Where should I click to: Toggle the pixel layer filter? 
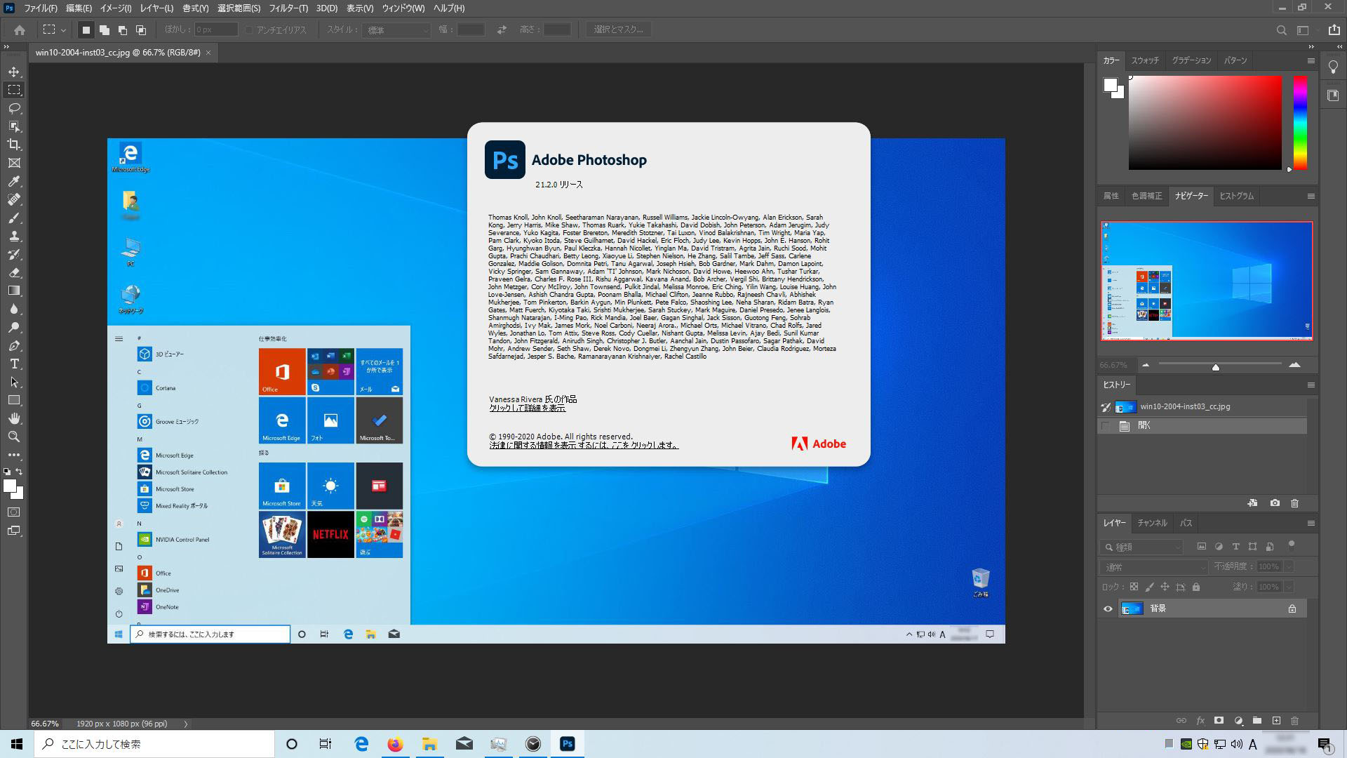pos(1202,547)
